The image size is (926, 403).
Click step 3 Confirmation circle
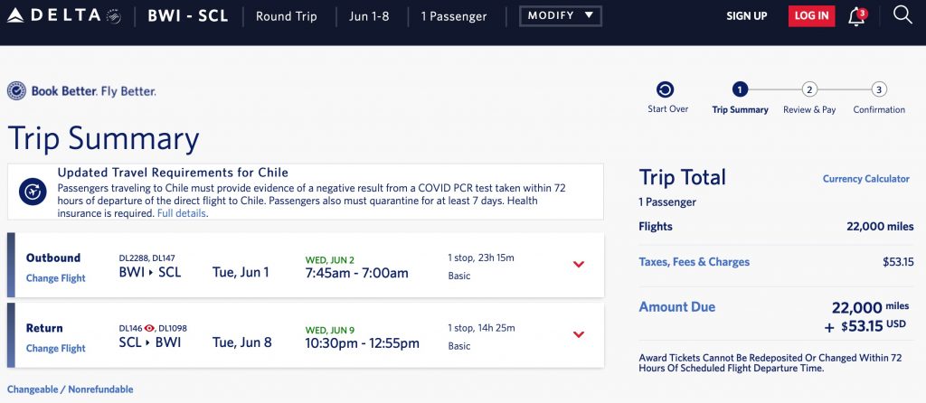(879, 89)
